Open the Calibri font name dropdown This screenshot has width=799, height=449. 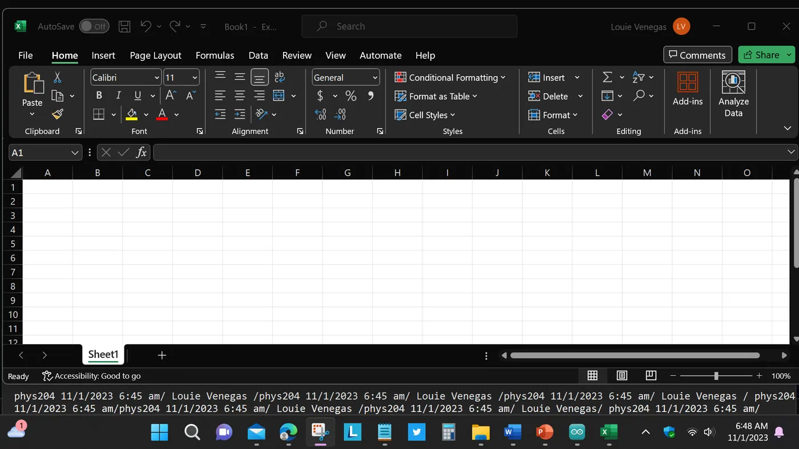(157, 78)
